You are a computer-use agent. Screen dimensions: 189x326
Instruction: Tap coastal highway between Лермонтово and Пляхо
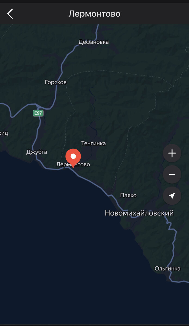(x=92, y=182)
